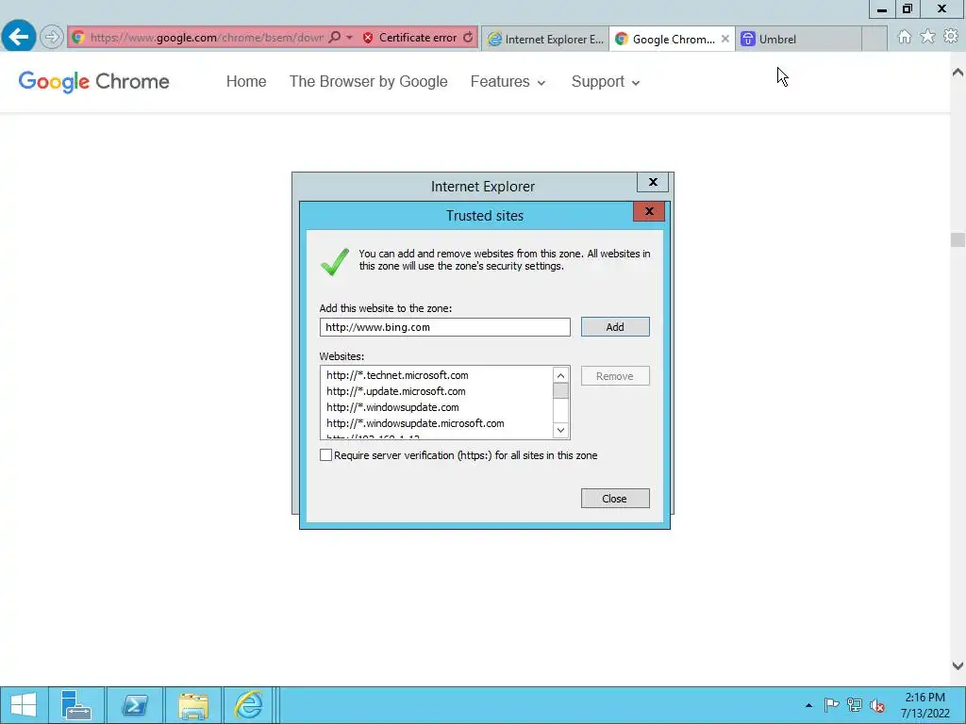Click the network tray icon

(x=855, y=705)
